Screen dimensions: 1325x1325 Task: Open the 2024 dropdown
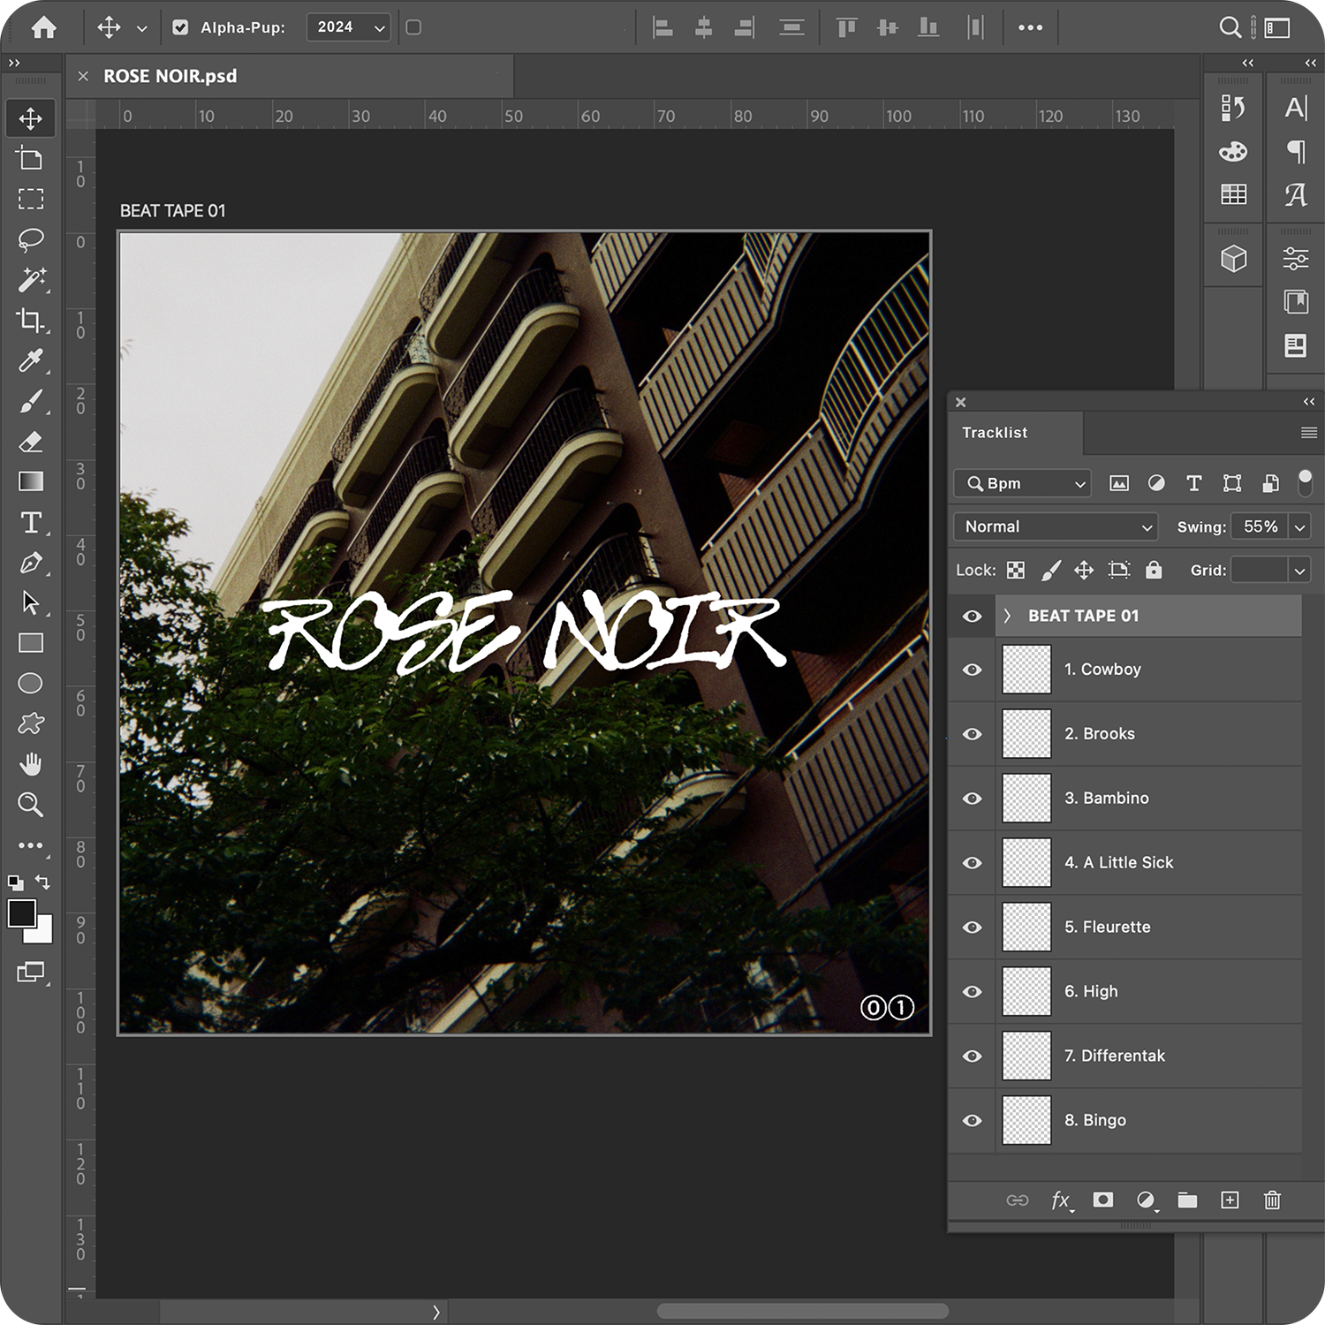click(349, 27)
